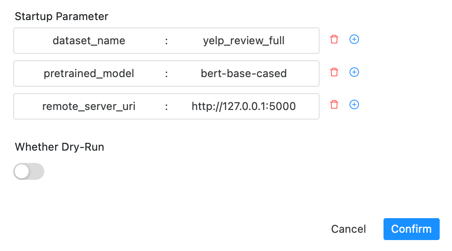Click the http://127.0.0.1:5000 value field

tap(244, 106)
